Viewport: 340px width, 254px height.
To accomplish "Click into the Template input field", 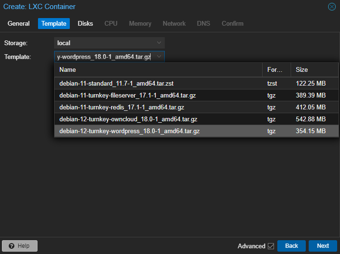I will tap(104, 57).
